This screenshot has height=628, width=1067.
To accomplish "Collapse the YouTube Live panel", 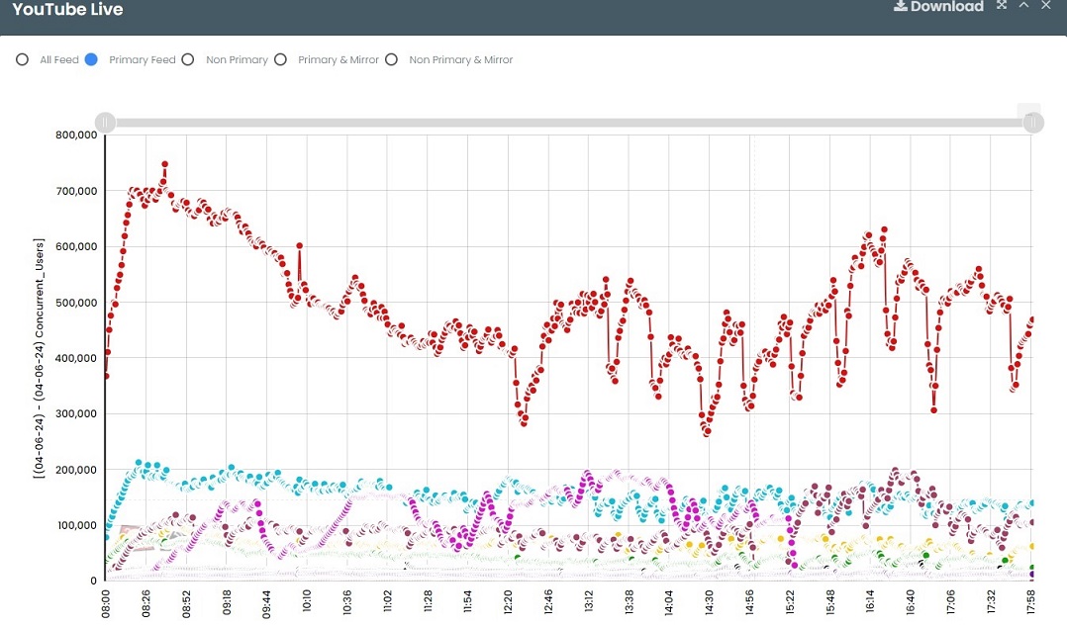I will pyautogui.click(x=1023, y=6).
